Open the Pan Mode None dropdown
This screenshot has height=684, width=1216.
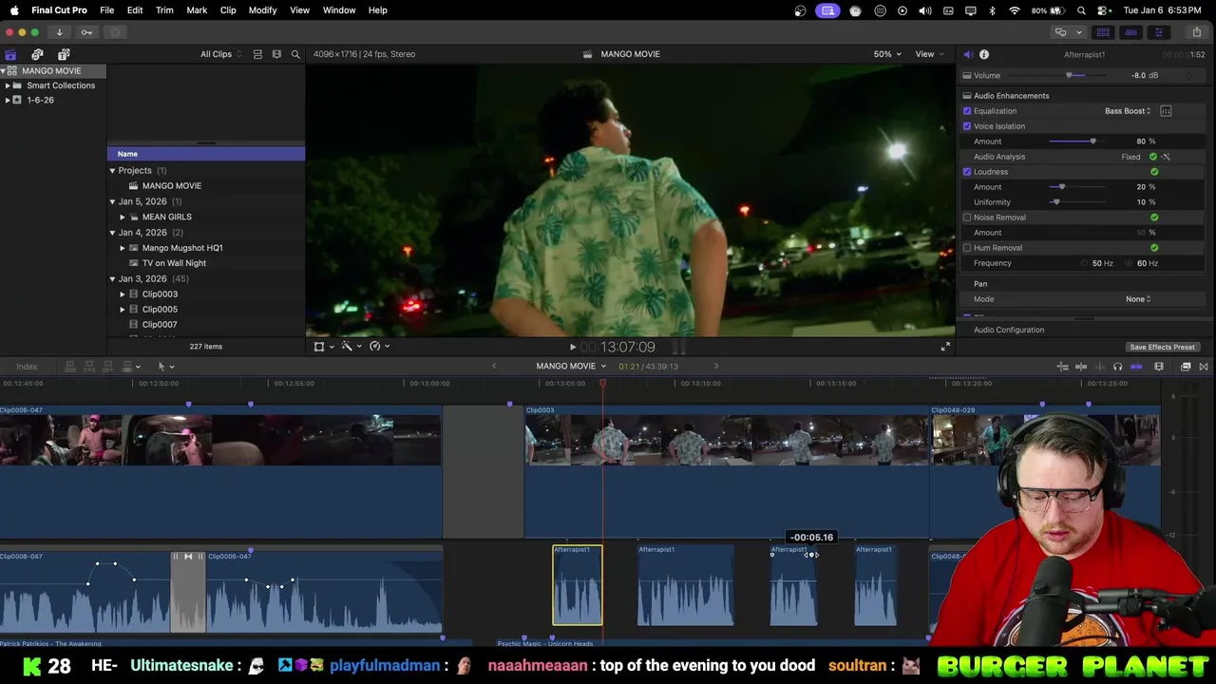[1138, 299]
